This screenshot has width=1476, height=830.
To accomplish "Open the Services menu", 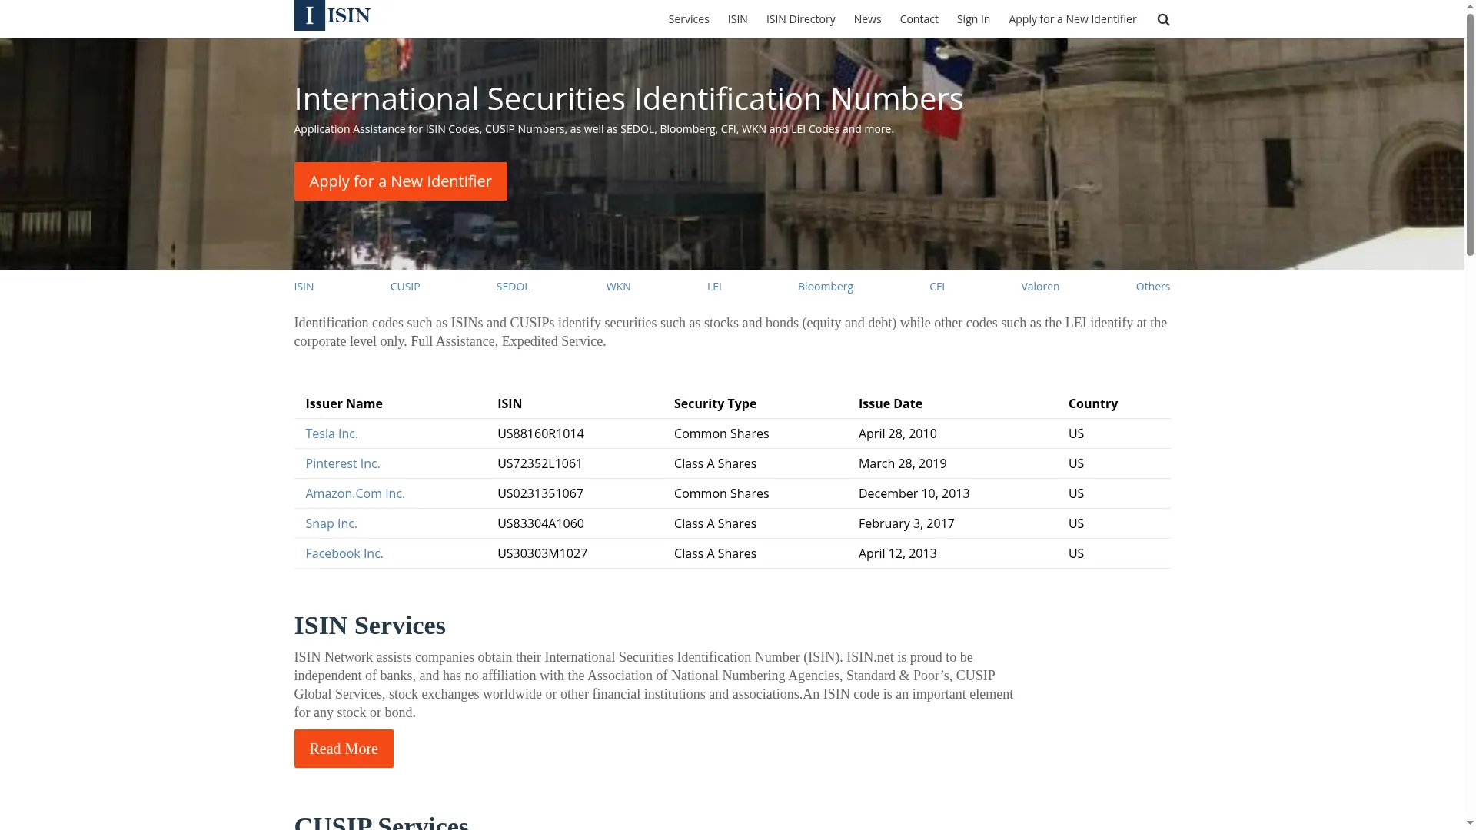I will click(x=688, y=19).
